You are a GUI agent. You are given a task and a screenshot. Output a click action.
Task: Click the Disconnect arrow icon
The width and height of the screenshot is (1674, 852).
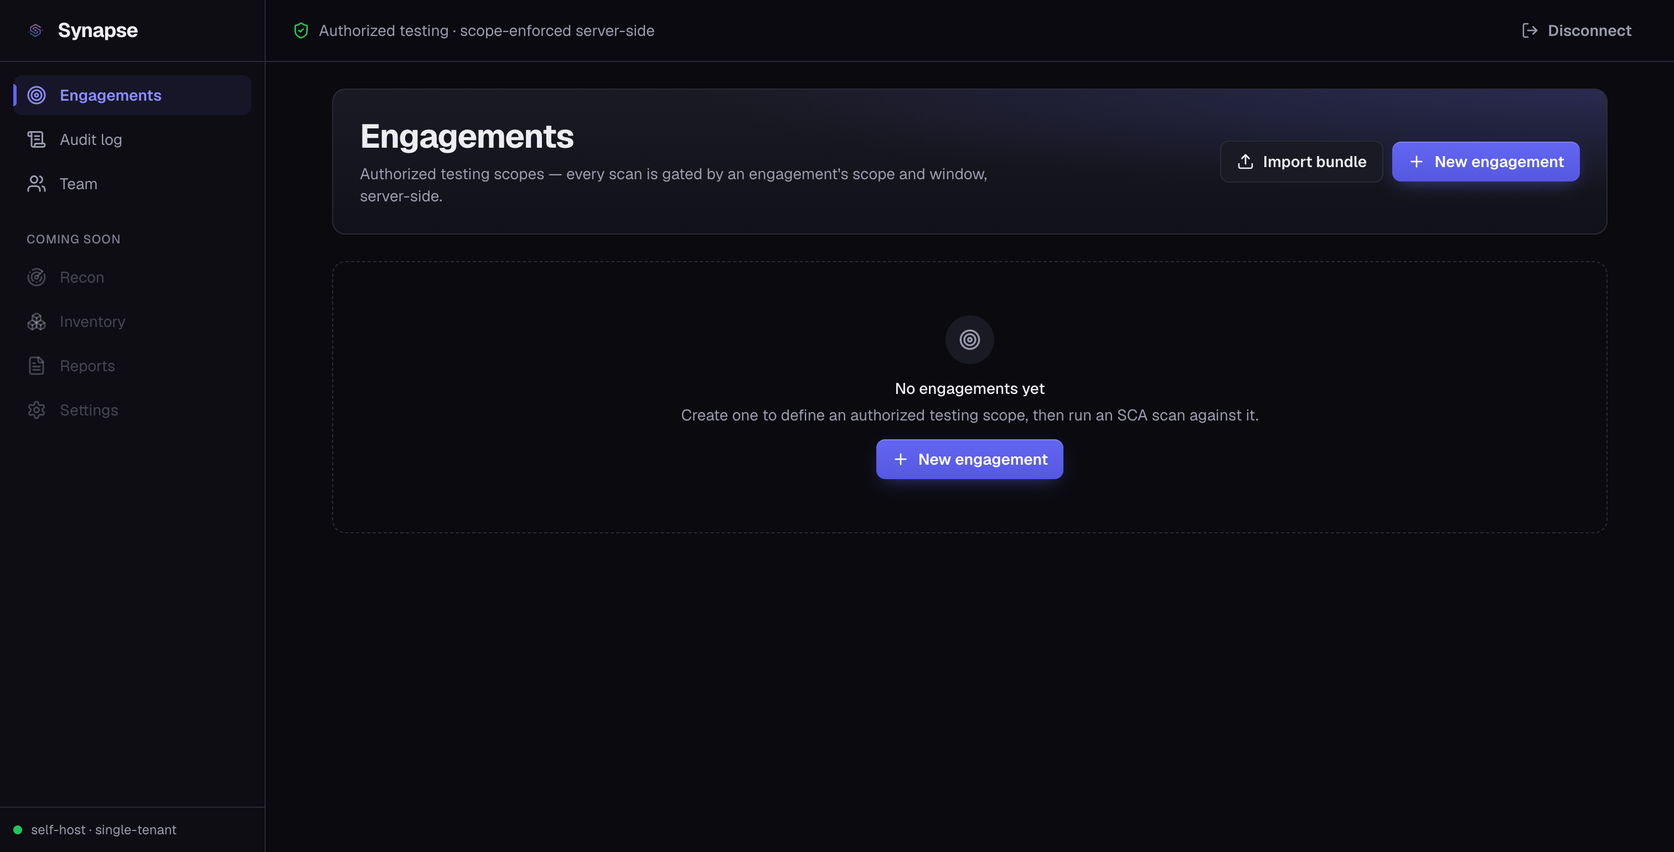(1530, 30)
